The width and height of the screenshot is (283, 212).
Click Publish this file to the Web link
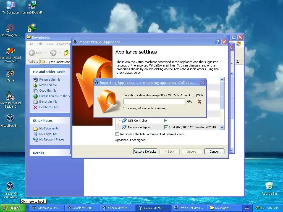point(54,96)
